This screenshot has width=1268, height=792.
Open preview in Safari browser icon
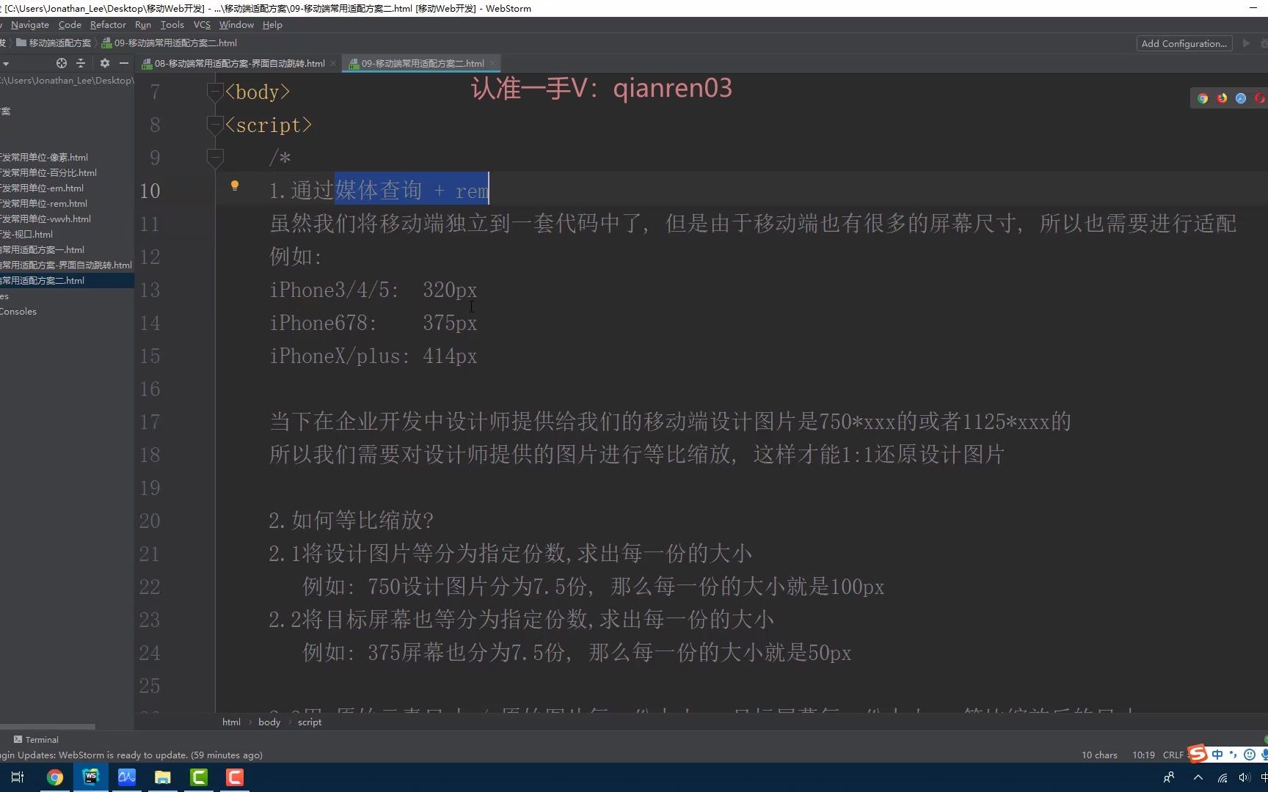[1241, 98]
